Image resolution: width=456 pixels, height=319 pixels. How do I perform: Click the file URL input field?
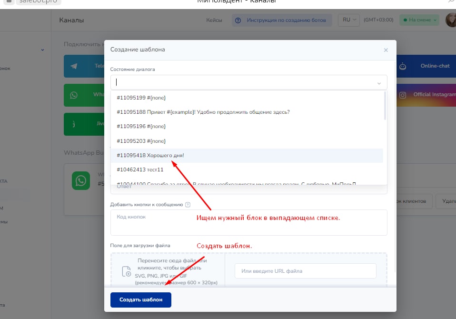305,271
